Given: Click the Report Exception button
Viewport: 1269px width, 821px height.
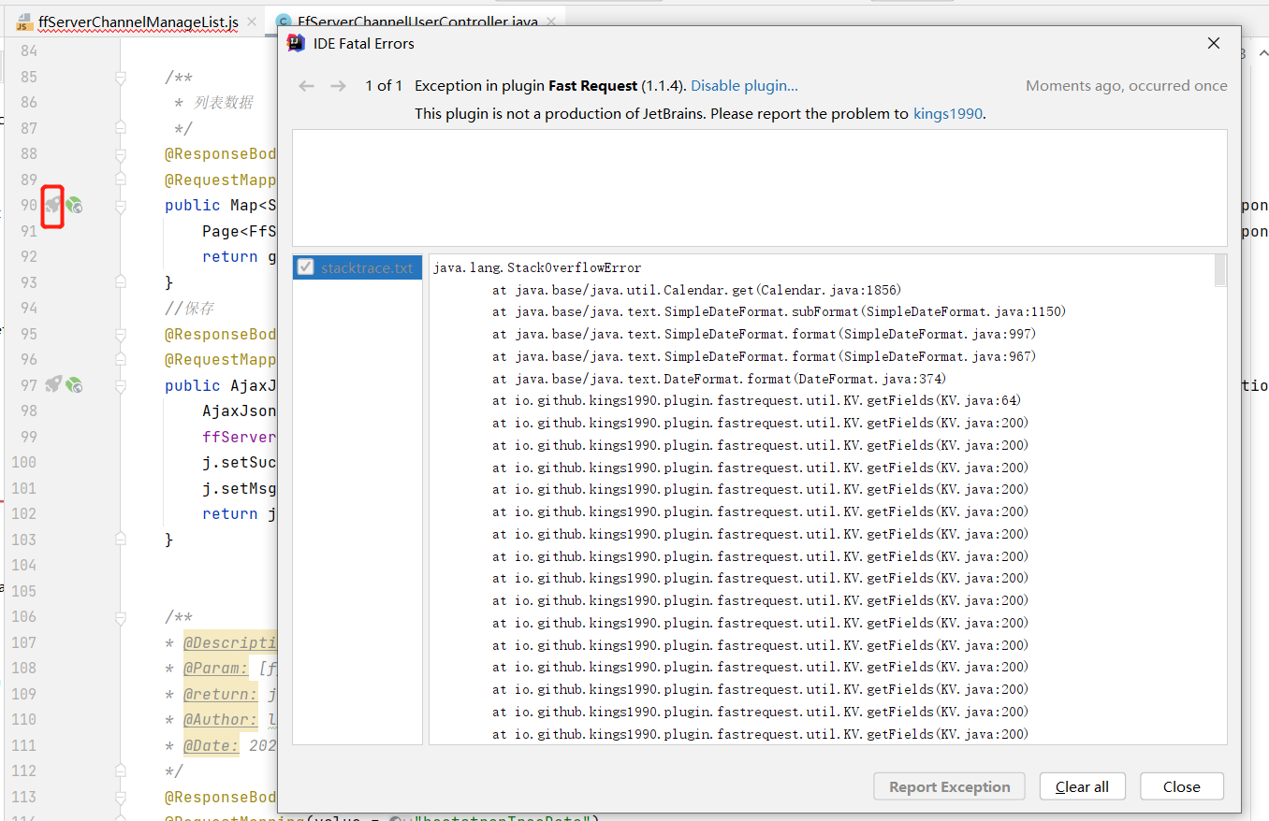Looking at the screenshot, I should point(949,786).
